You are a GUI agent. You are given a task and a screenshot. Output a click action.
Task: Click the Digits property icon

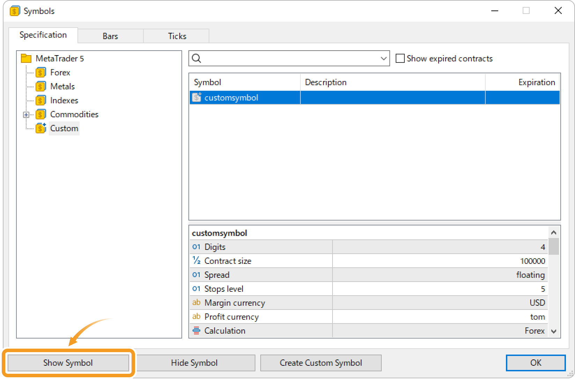(x=196, y=247)
